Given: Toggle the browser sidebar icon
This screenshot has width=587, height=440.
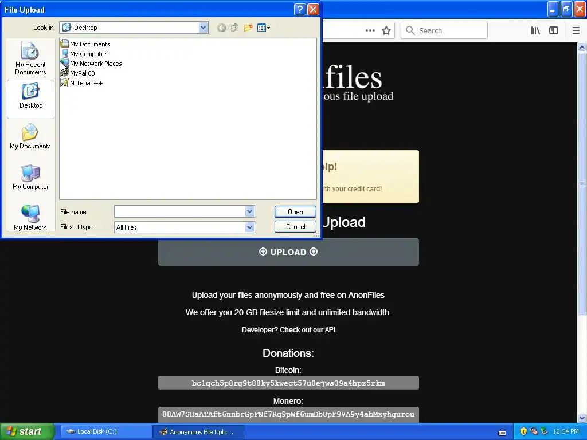Looking at the screenshot, I should click(554, 30).
